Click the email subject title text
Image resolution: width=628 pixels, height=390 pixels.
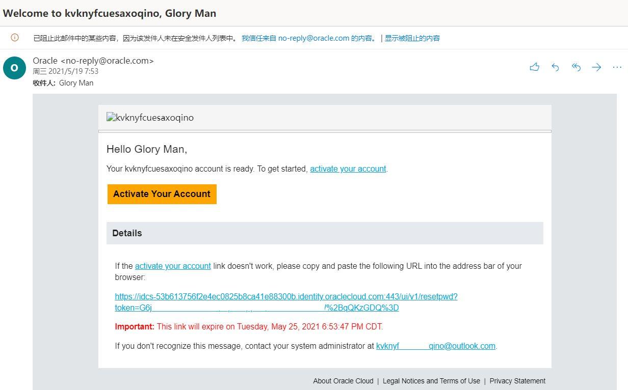click(x=110, y=13)
